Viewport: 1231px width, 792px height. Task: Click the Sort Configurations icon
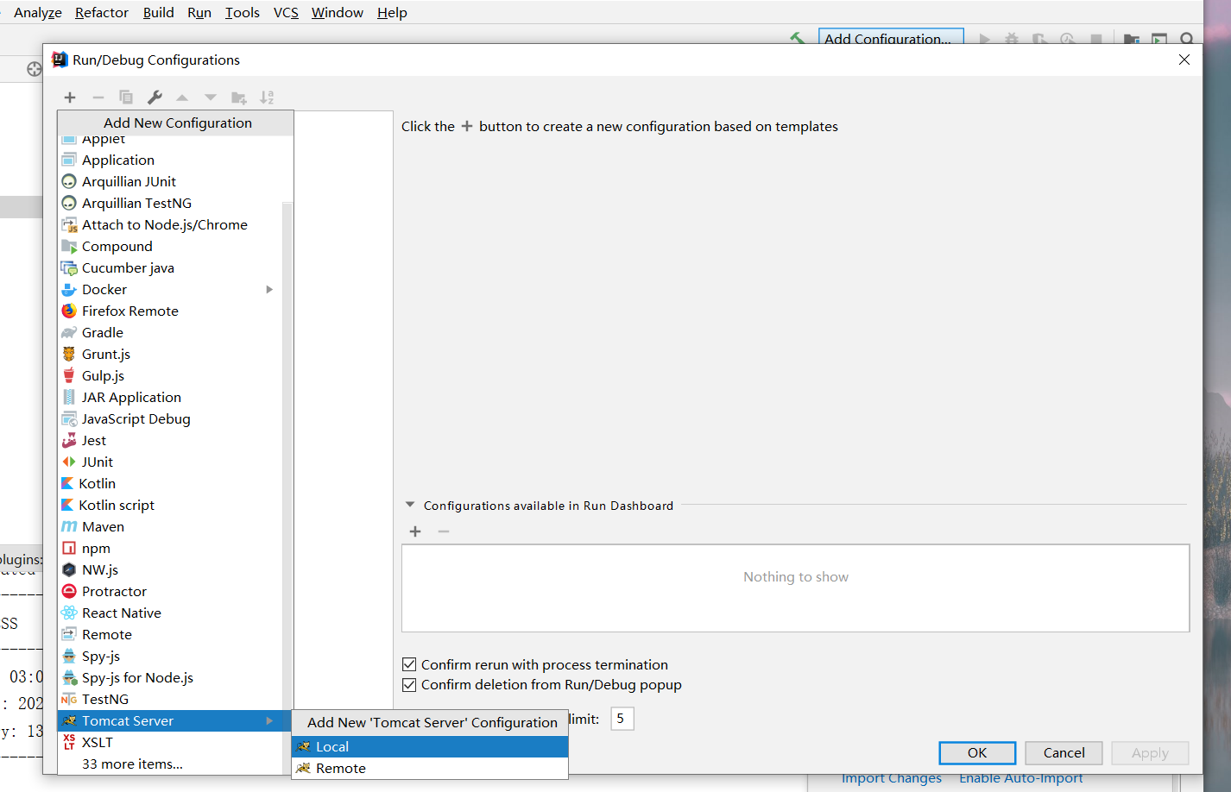(267, 97)
